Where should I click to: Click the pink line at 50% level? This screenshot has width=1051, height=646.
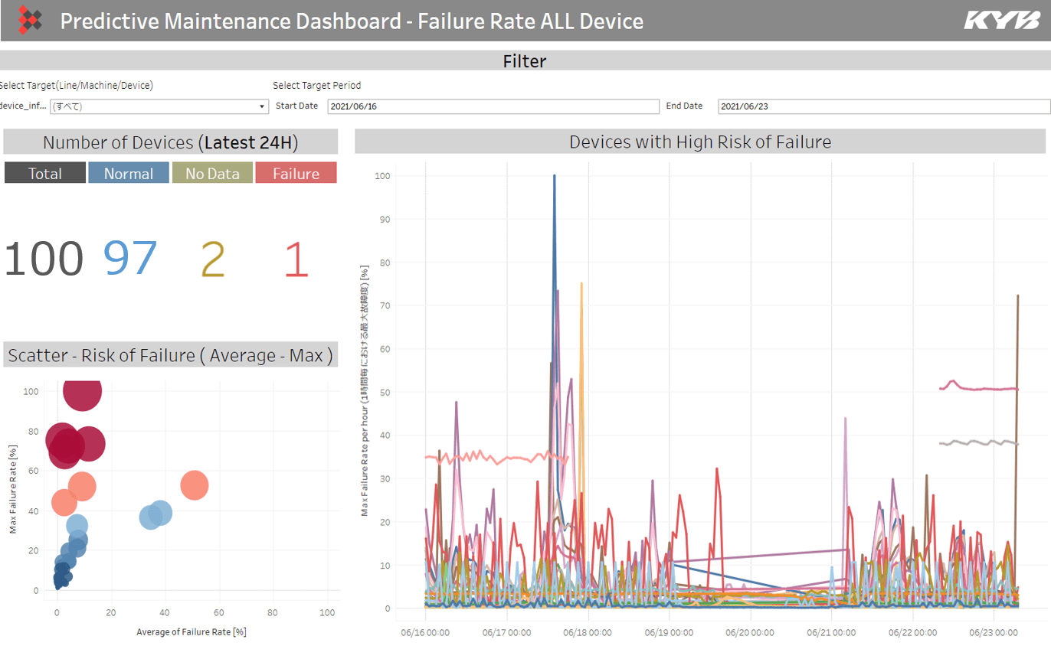[x=988, y=389]
